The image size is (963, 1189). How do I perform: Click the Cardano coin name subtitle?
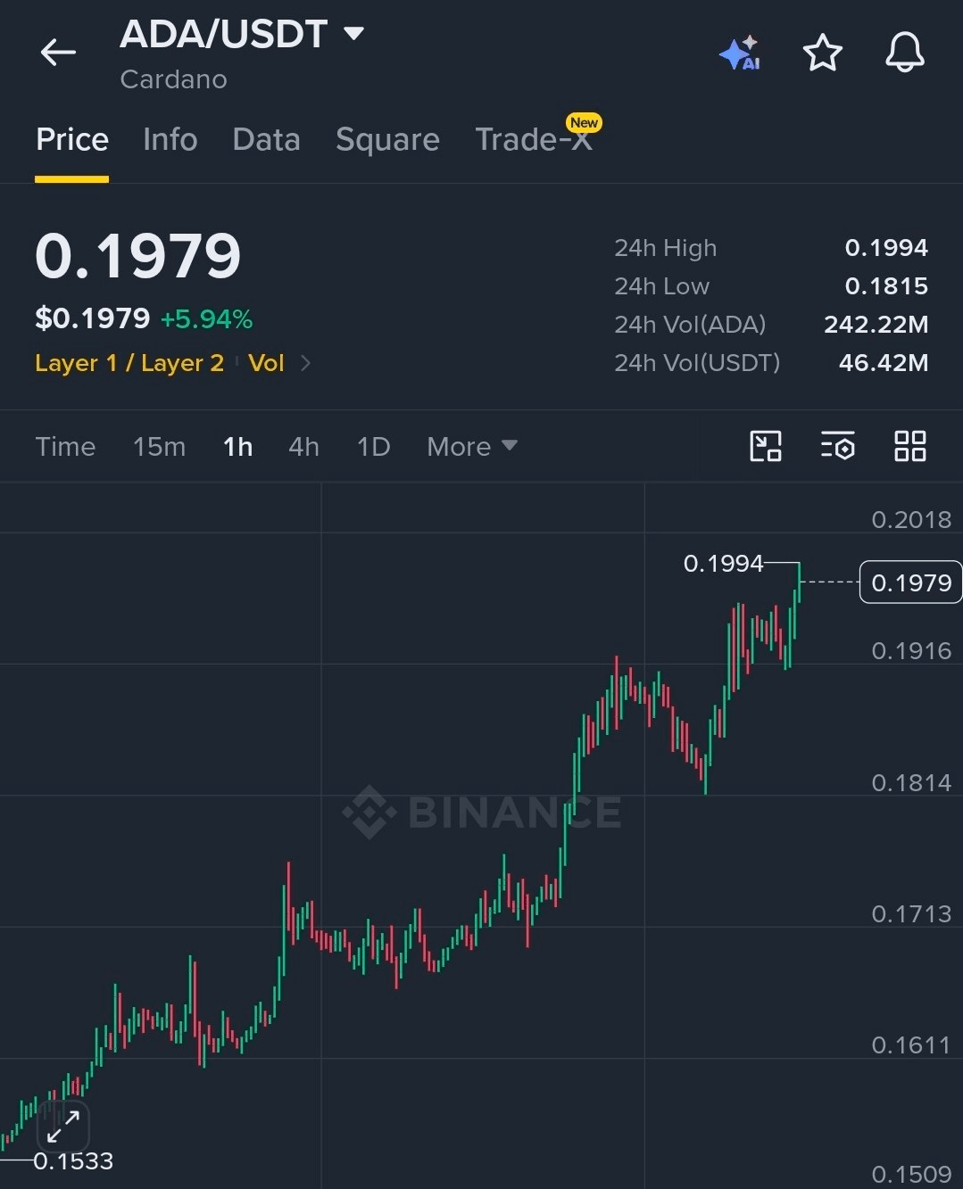(174, 79)
